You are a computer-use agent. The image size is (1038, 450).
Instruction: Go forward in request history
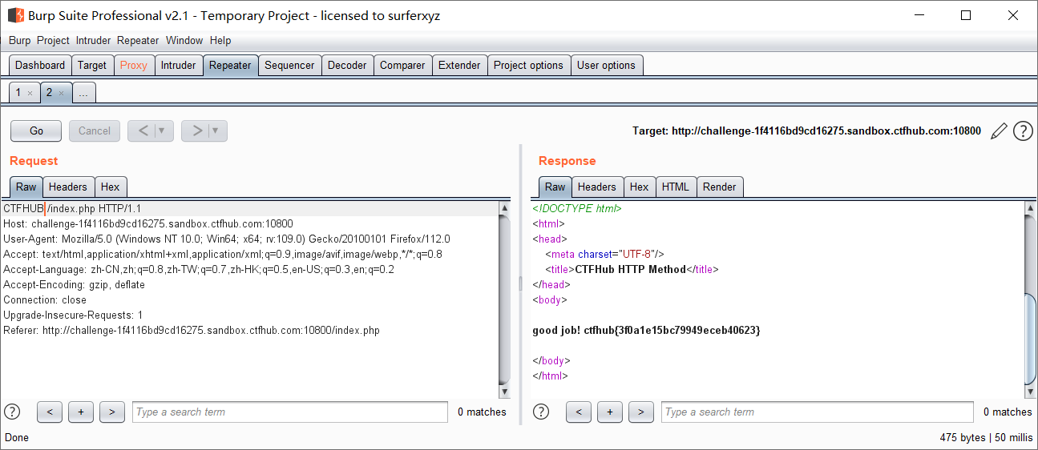[x=195, y=131]
